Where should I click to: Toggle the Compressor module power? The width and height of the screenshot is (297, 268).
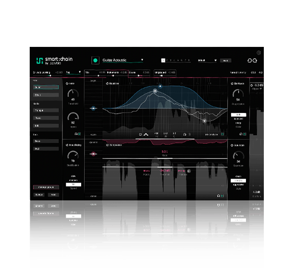click(x=107, y=145)
